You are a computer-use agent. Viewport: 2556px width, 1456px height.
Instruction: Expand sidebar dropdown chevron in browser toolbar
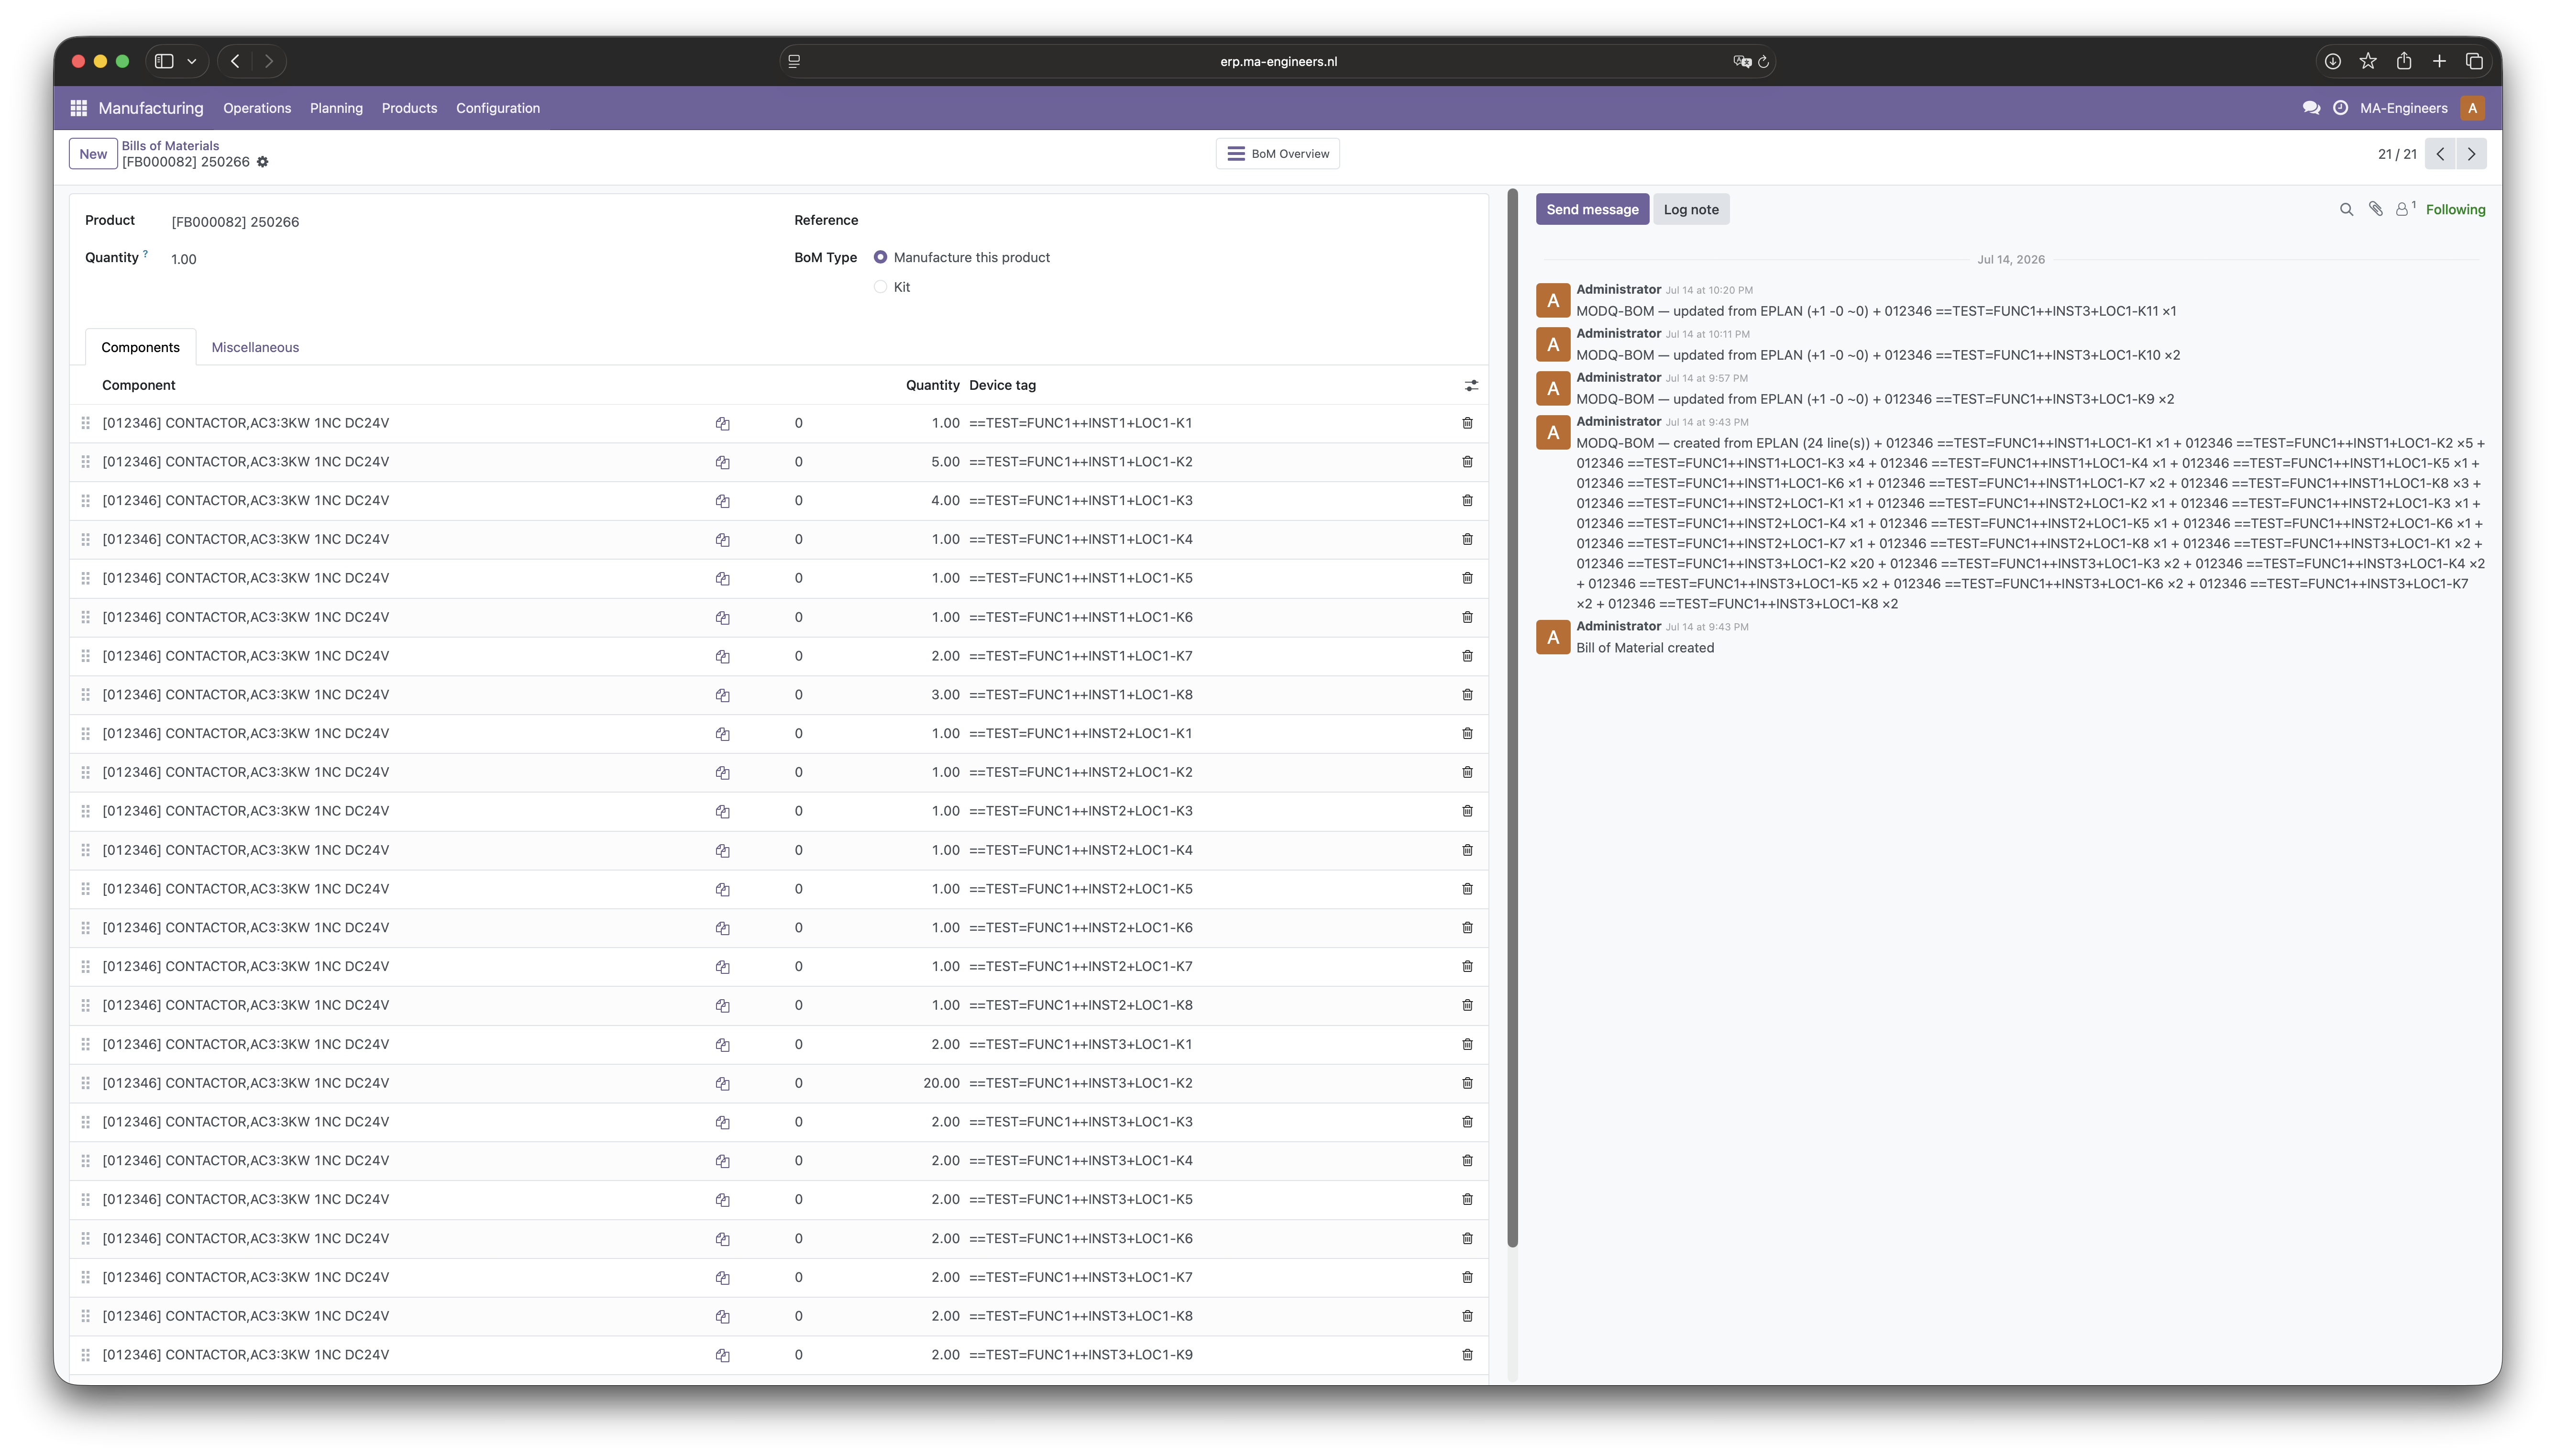(191, 61)
